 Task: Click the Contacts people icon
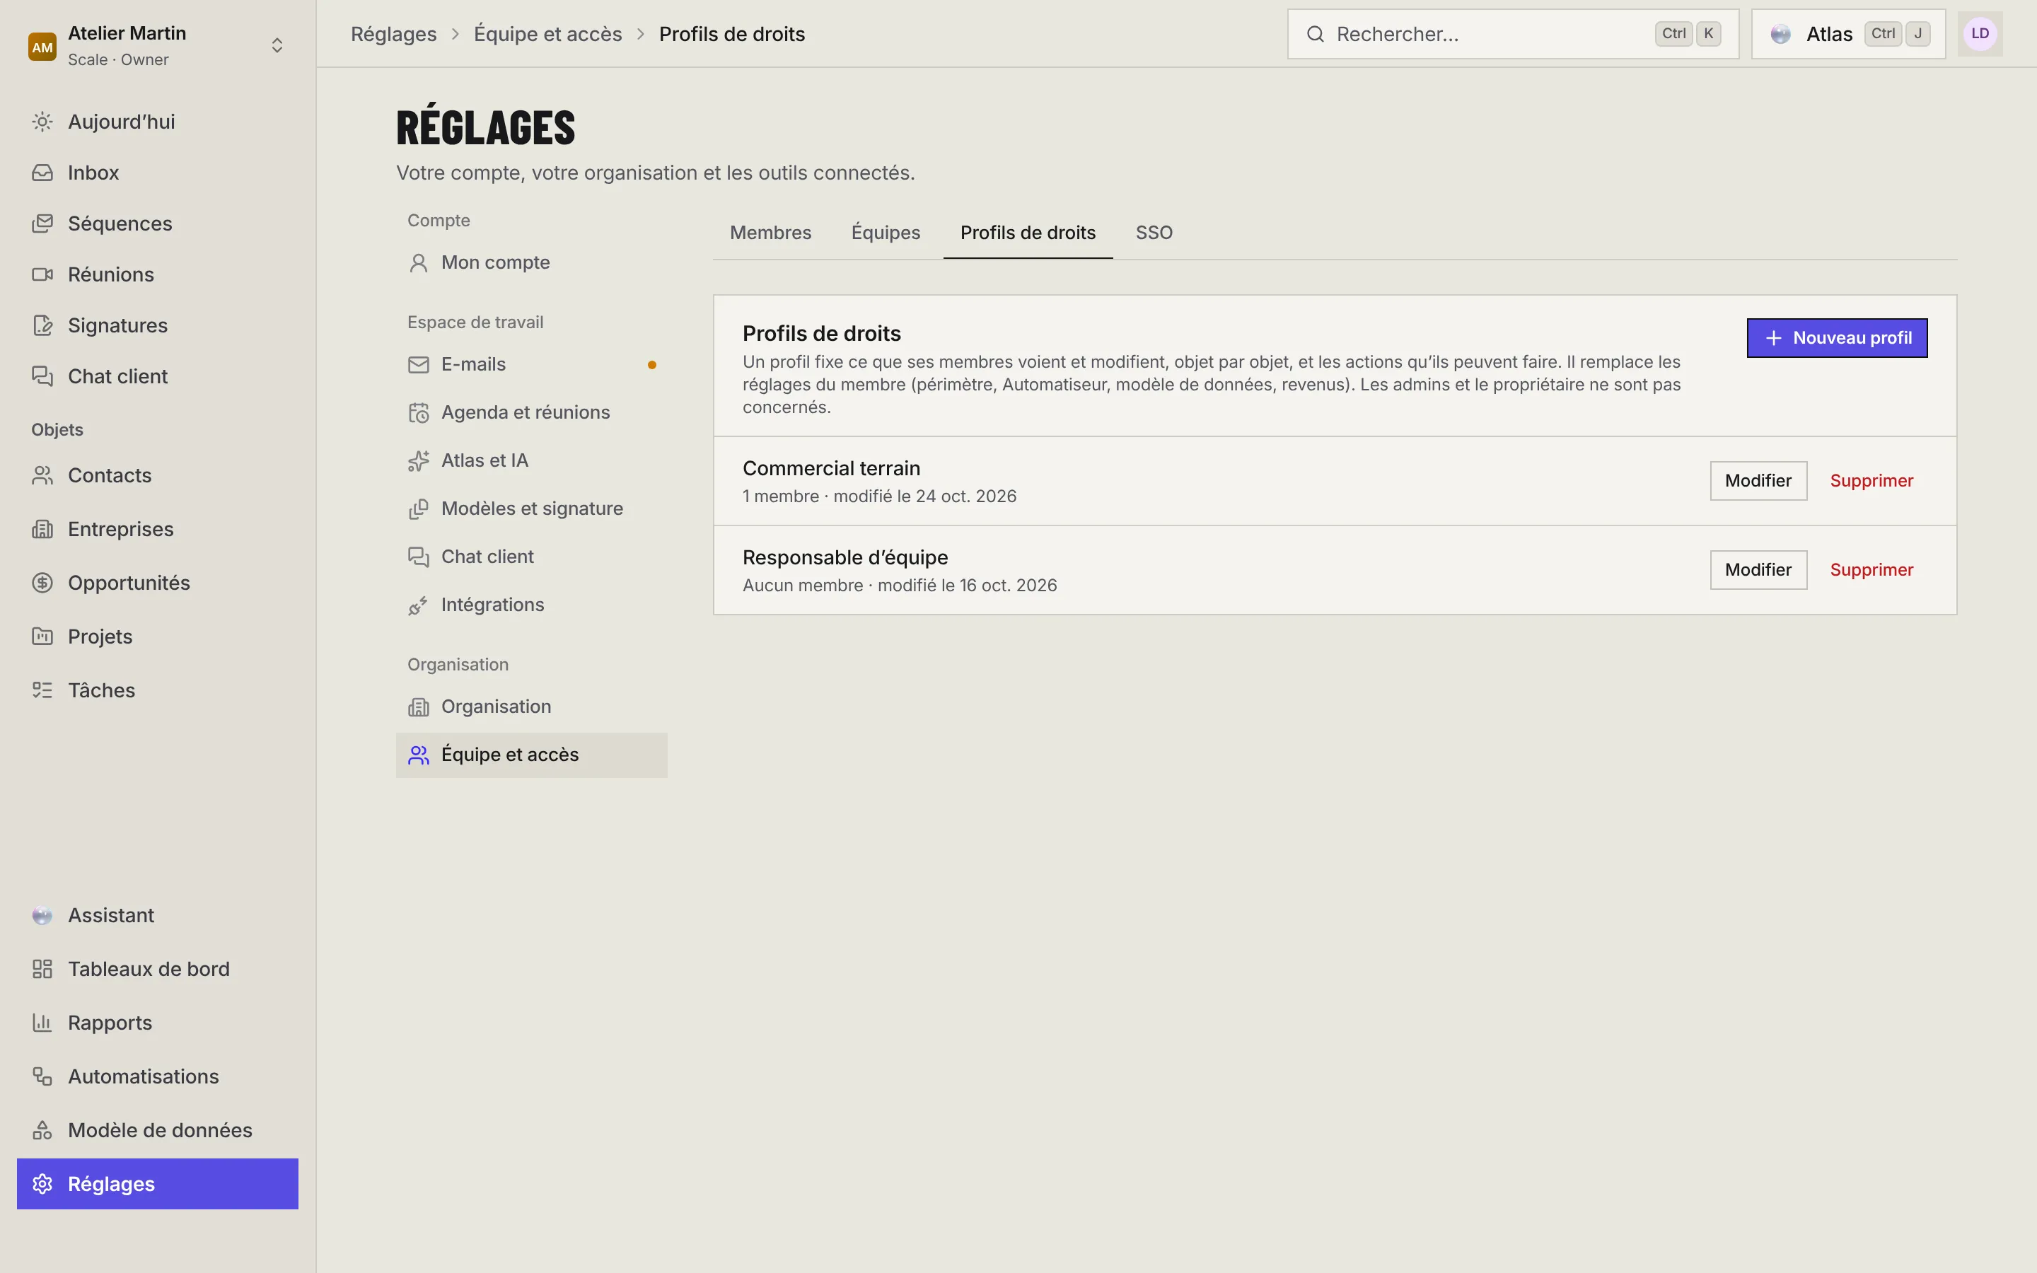(42, 476)
